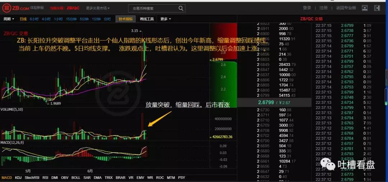Toggle the 技术指标 indicators button
The height and width of the screenshot is (182, 388).
(126, 19)
